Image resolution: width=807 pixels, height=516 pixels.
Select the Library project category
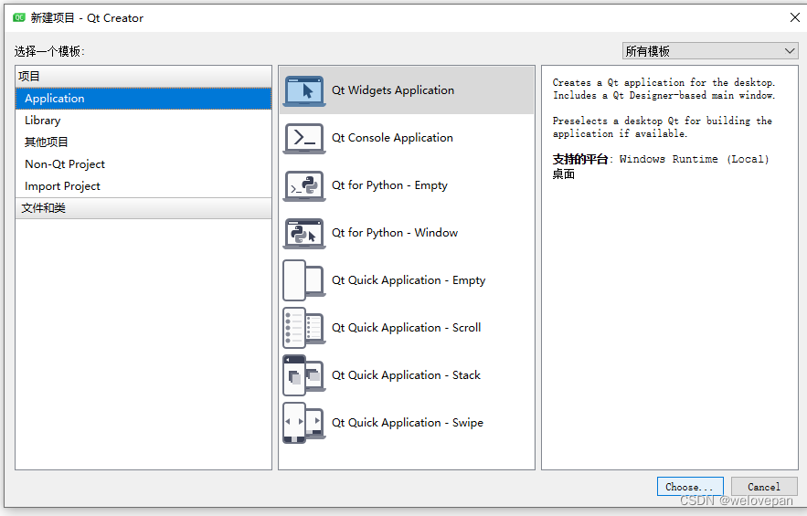[x=143, y=121]
